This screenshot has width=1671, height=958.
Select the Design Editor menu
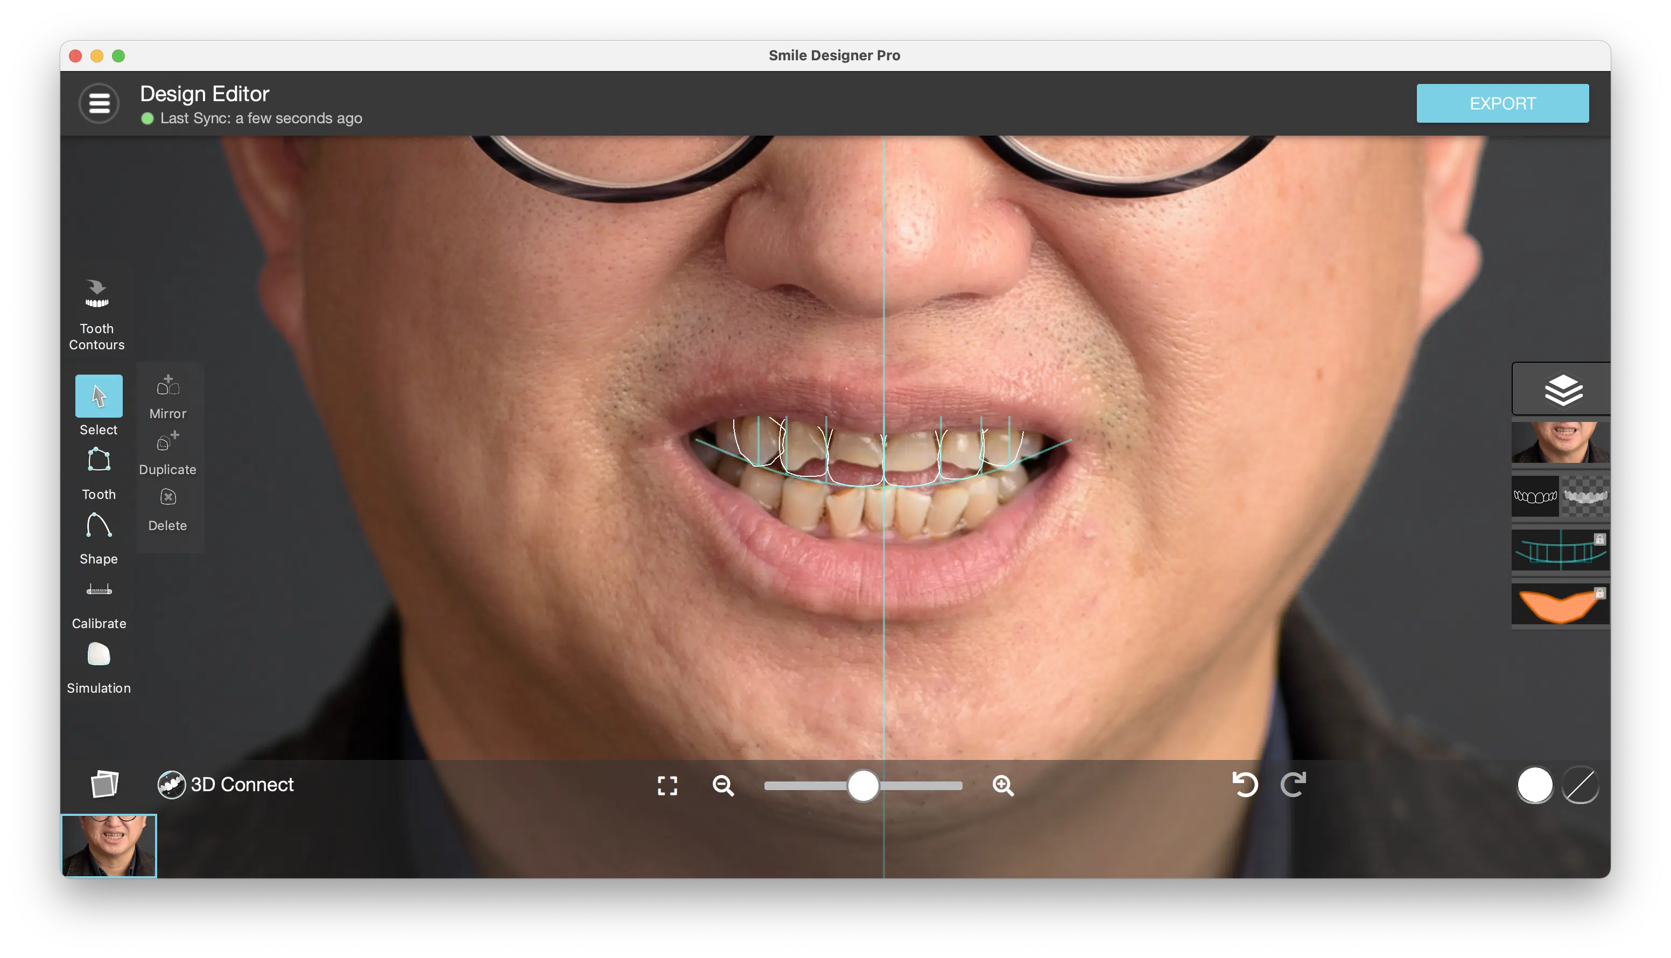coord(99,103)
